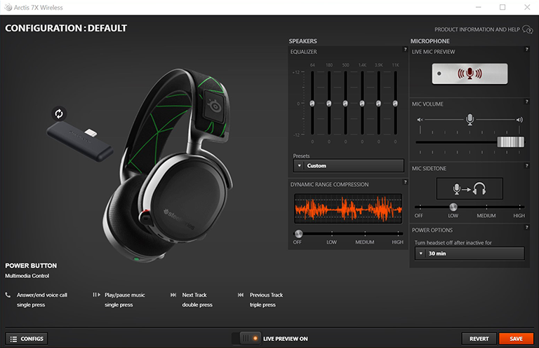539x348 pixels.
Task: Set mic sidetone to Medium
Action: (486, 207)
